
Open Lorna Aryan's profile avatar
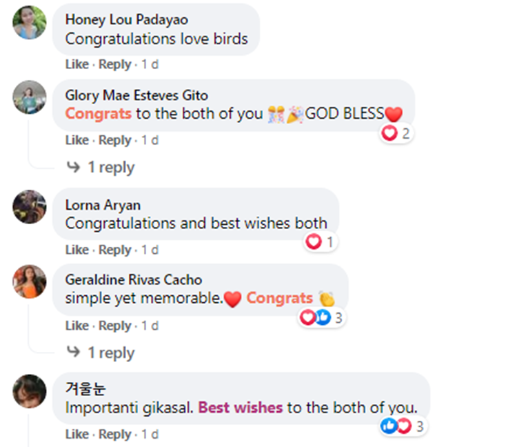click(30, 207)
